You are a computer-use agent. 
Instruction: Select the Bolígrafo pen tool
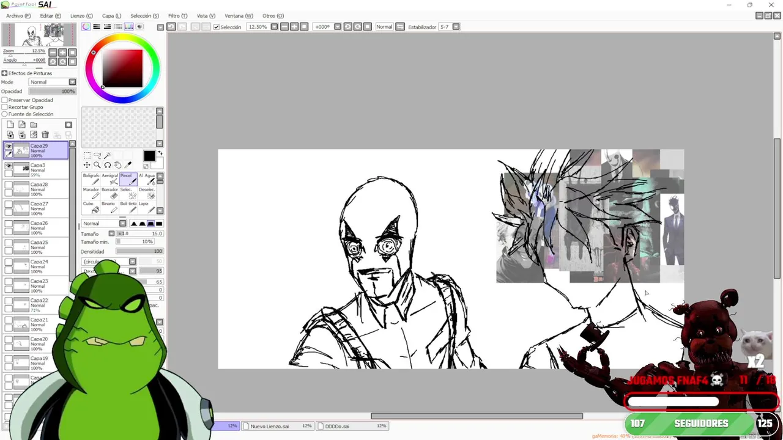point(91,179)
